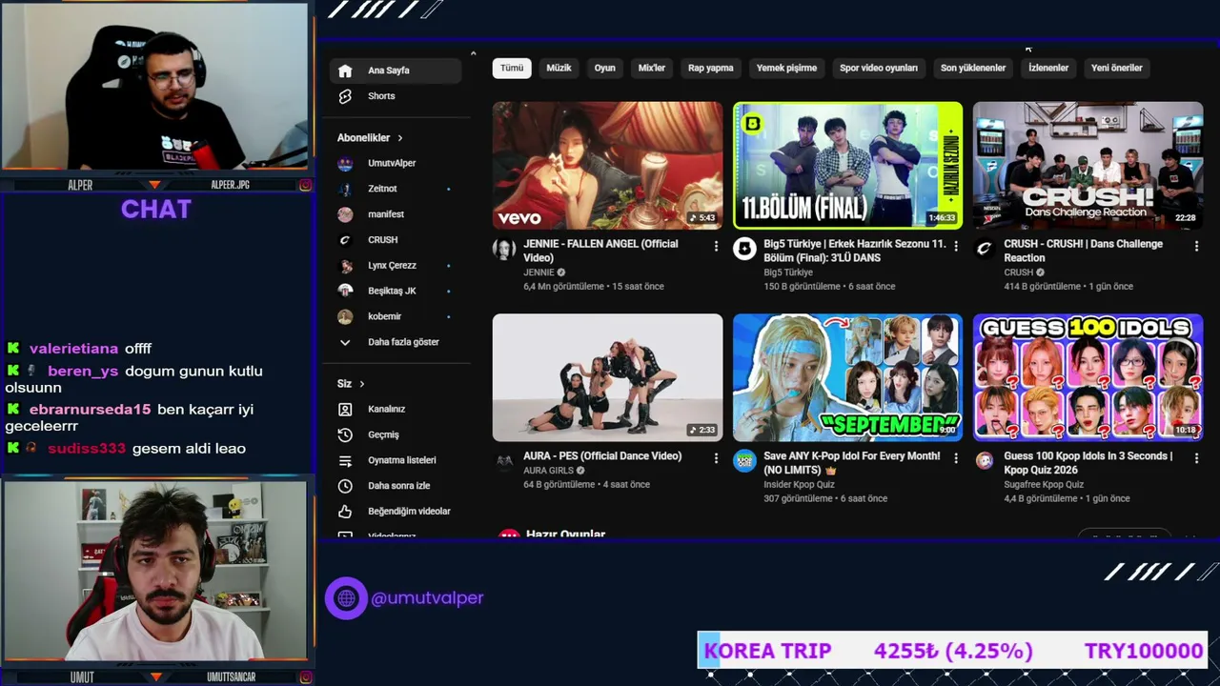This screenshot has width=1220, height=686.
Task: Open the Oynatma listeleri playlists icon
Action: [x=345, y=460]
